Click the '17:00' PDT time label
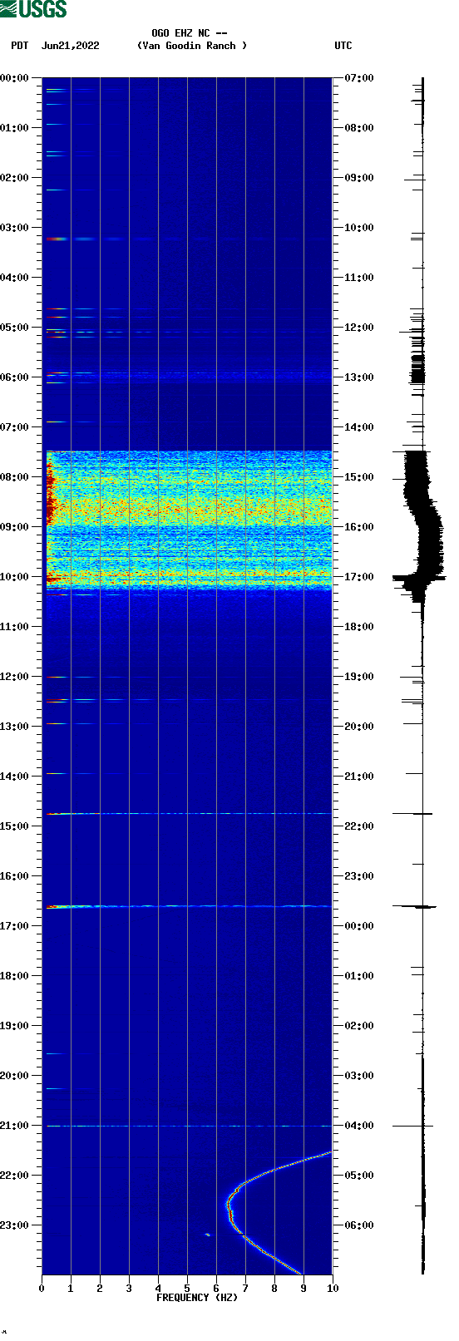Viewport: 459px width, 1341px height. click(x=15, y=926)
